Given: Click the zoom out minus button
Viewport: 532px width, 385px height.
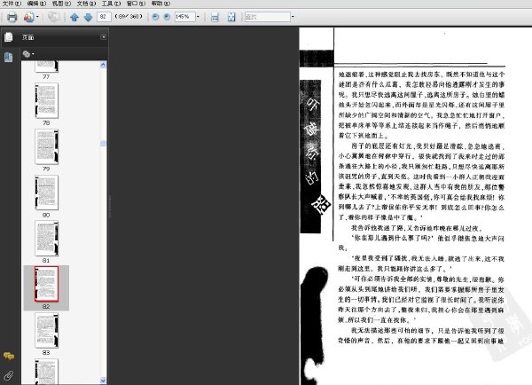Looking at the screenshot, I should (x=155, y=17).
